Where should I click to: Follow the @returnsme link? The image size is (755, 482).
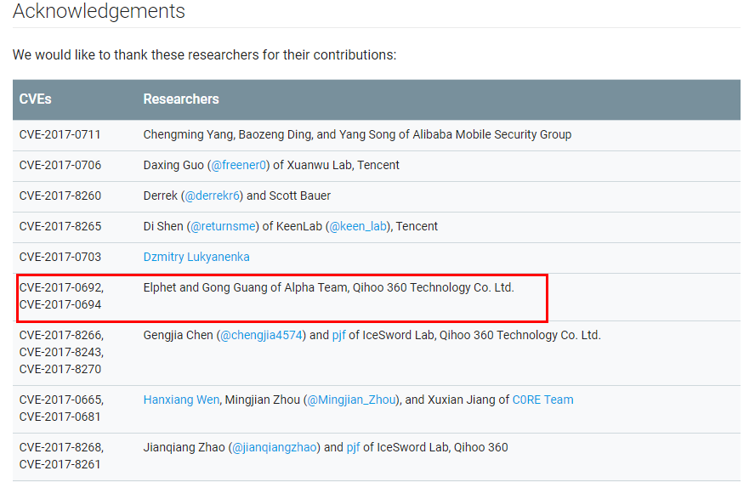coord(224,226)
